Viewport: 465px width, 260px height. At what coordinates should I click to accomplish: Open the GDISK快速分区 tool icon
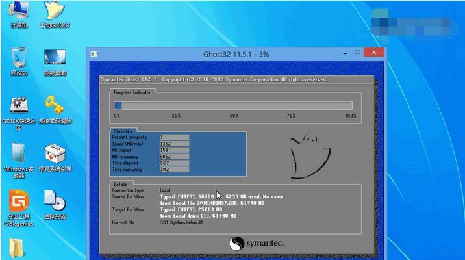coord(19,113)
